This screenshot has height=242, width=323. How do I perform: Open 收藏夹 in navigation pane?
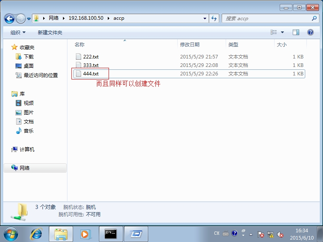pyautogui.click(x=27, y=47)
